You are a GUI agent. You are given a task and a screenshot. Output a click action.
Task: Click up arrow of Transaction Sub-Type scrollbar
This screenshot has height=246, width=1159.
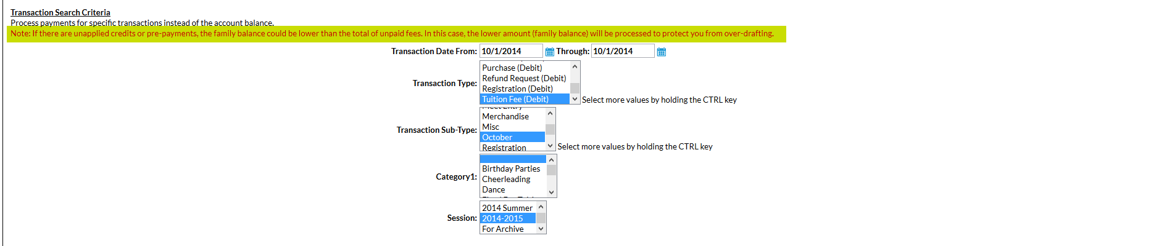click(x=550, y=113)
